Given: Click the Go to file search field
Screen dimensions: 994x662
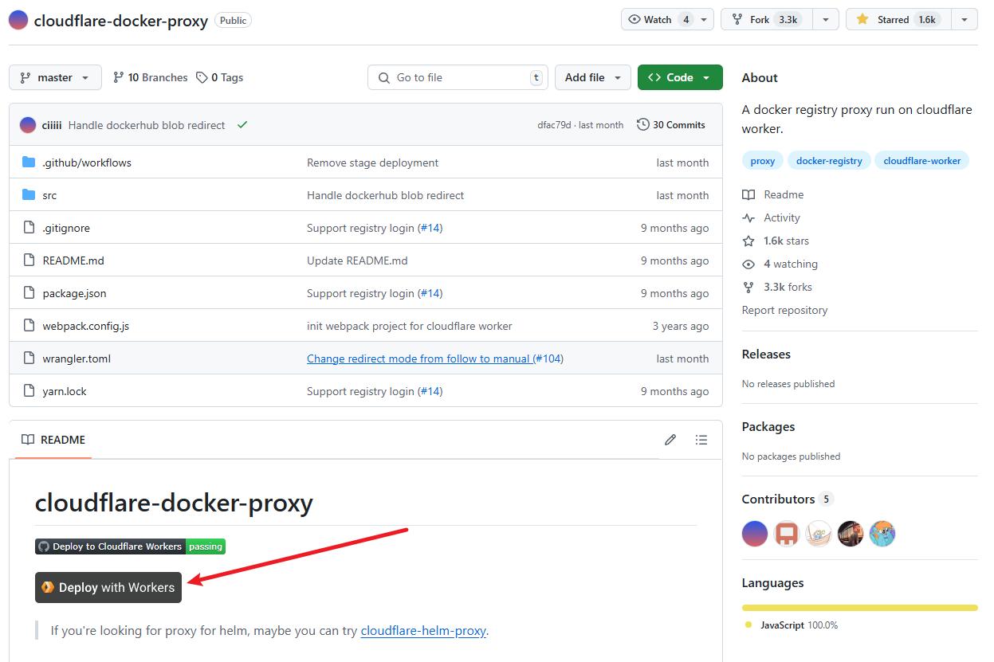Looking at the screenshot, I should pos(458,77).
